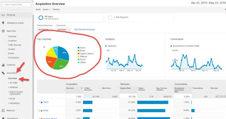Open the Direct channel link in table
This screenshot has width=226, height=119.
[46, 102]
